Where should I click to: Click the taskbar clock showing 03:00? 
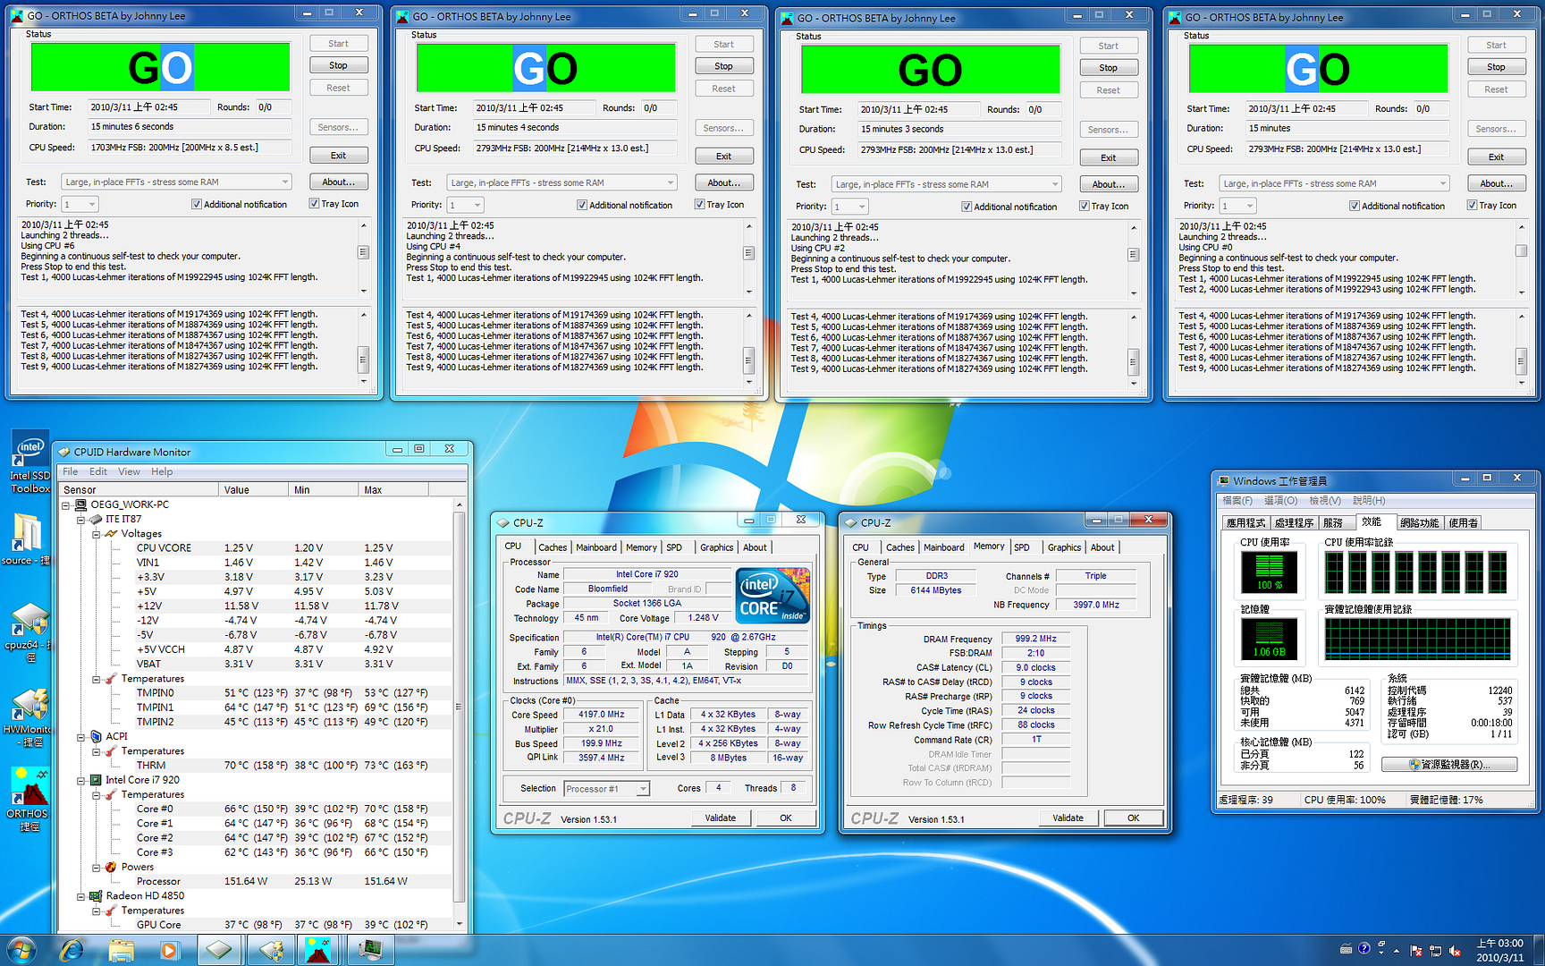tap(1499, 950)
